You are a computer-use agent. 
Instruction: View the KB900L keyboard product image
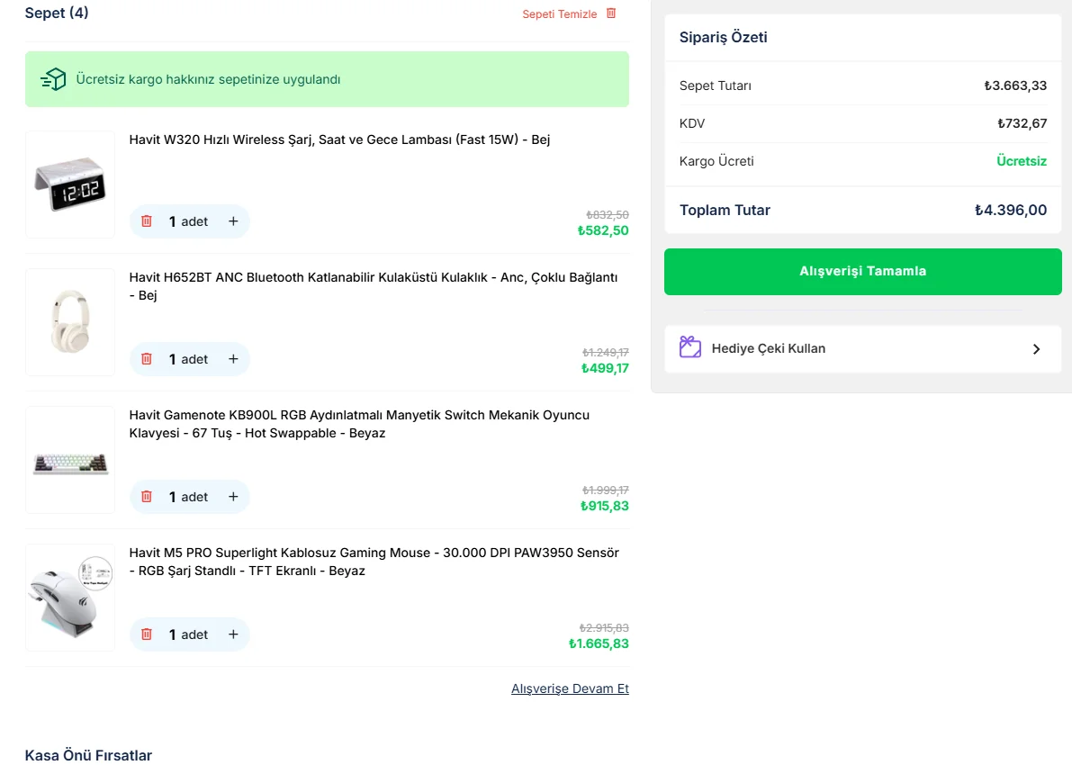tap(70, 460)
